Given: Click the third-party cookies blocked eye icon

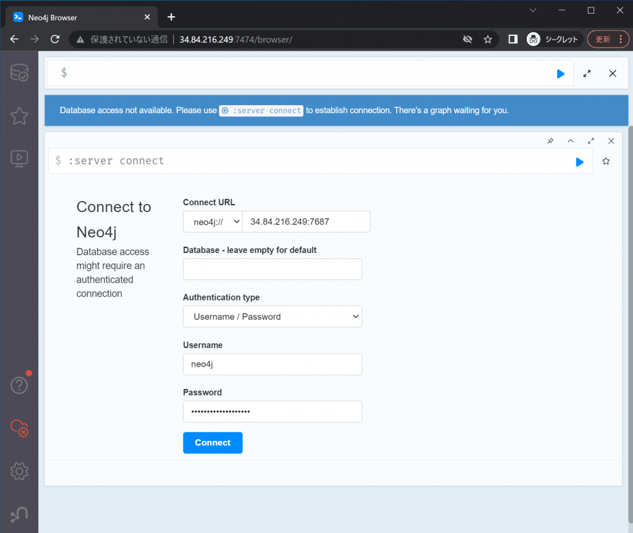Looking at the screenshot, I should pos(467,39).
